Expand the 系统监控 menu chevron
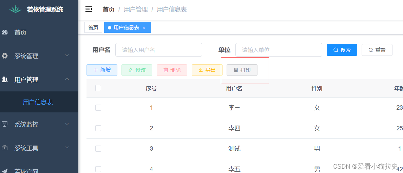Image resolution: width=403 pixels, height=173 pixels. 67,124
